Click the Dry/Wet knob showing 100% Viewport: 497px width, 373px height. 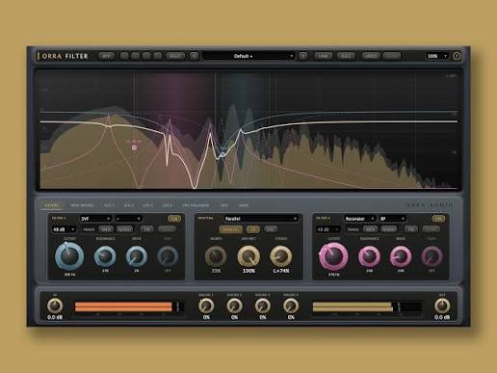coord(248,256)
